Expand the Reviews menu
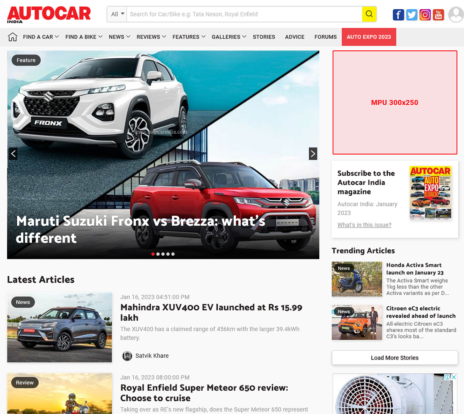The height and width of the screenshot is (414, 464). pyautogui.click(x=151, y=37)
